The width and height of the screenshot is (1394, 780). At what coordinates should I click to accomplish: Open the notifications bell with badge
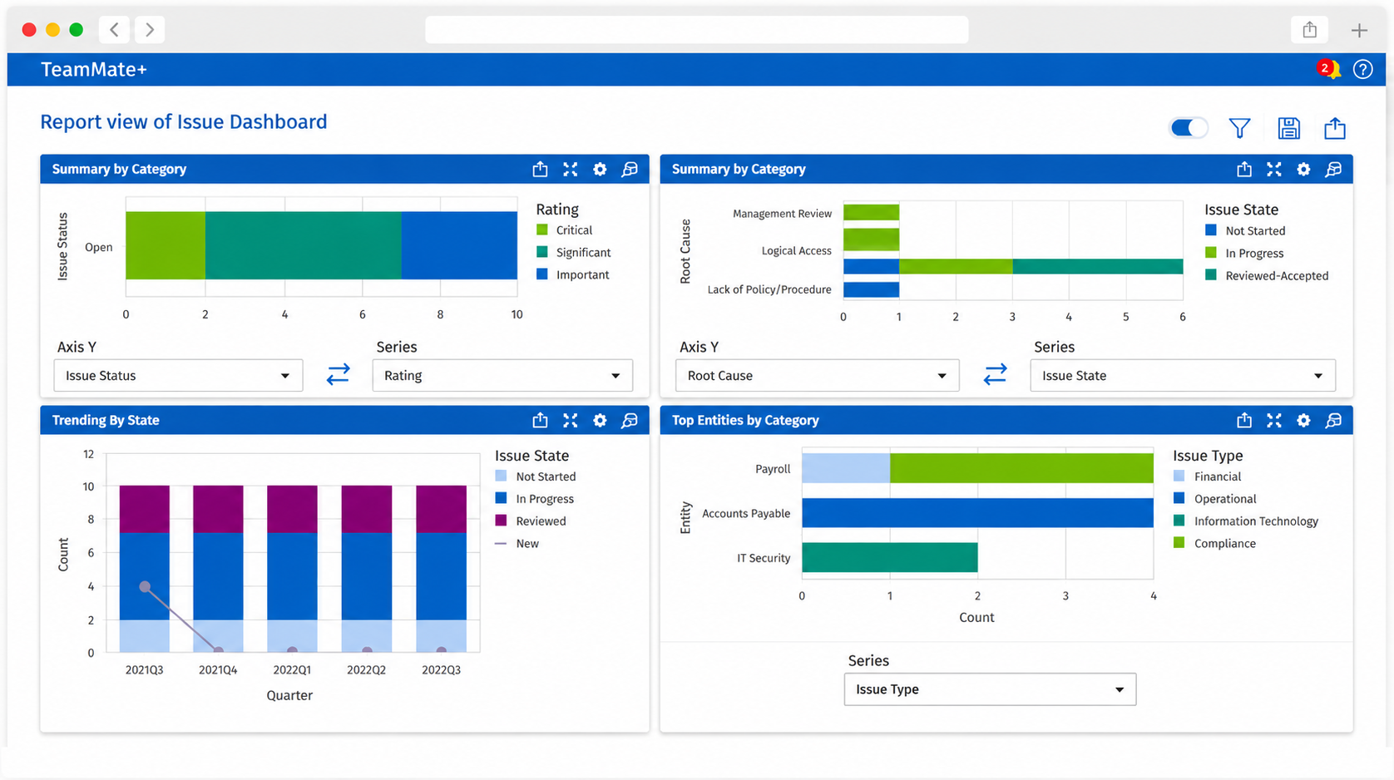click(1329, 69)
